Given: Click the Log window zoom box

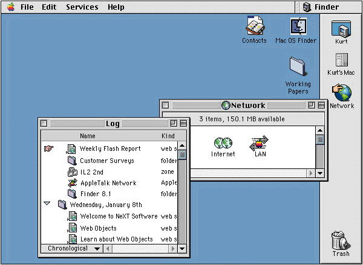Looking at the screenshot, I should (x=174, y=123).
